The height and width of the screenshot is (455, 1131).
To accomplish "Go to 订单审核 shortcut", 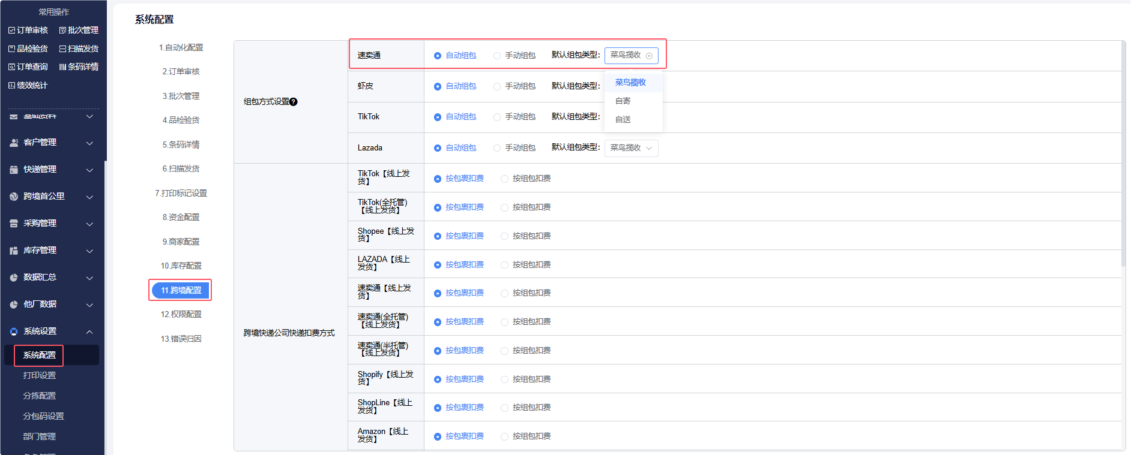I will 28,30.
